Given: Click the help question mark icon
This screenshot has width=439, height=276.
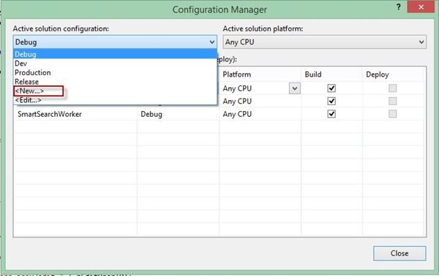Looking at the screenshot, I should [399, 7].
